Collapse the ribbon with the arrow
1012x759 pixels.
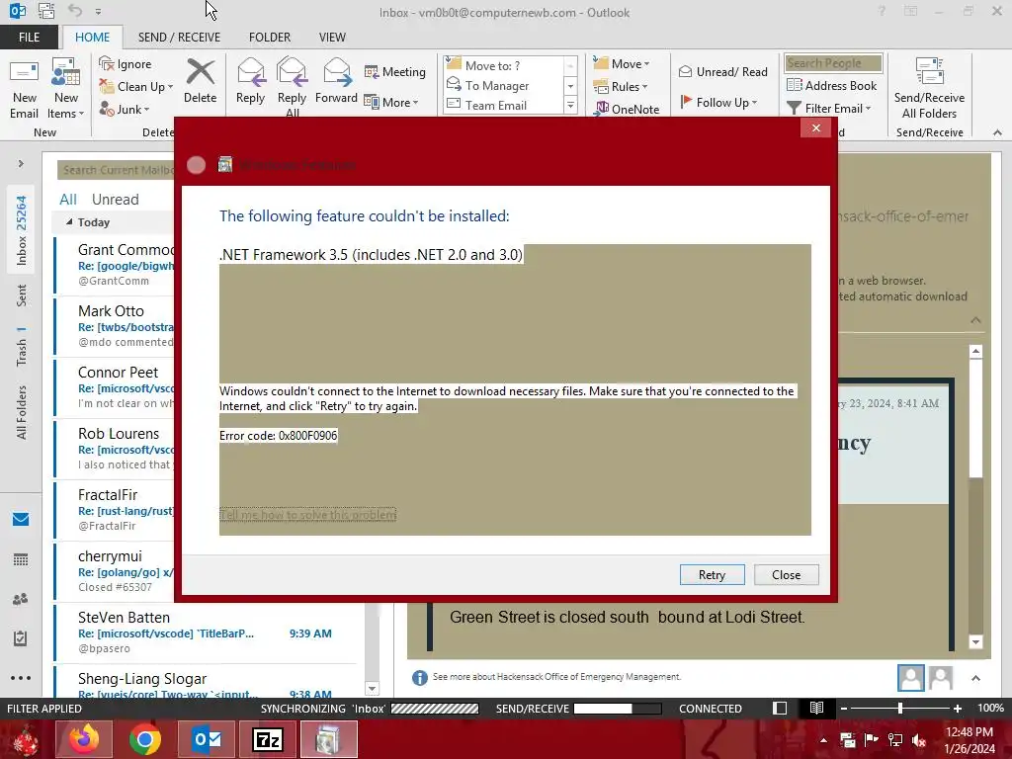[x=997, y=132]
